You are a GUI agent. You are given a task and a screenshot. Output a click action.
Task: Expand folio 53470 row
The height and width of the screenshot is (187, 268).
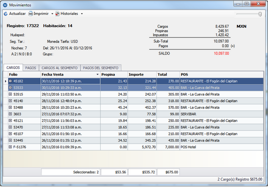10,127
